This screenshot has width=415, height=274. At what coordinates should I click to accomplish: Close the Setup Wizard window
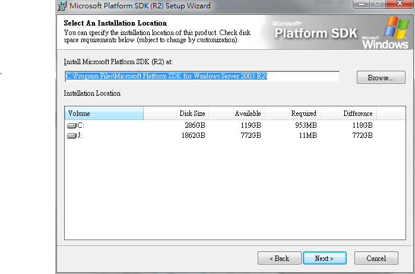click(400, 4)
